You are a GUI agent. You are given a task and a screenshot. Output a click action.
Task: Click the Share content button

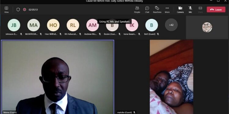(x=200, y=10)
